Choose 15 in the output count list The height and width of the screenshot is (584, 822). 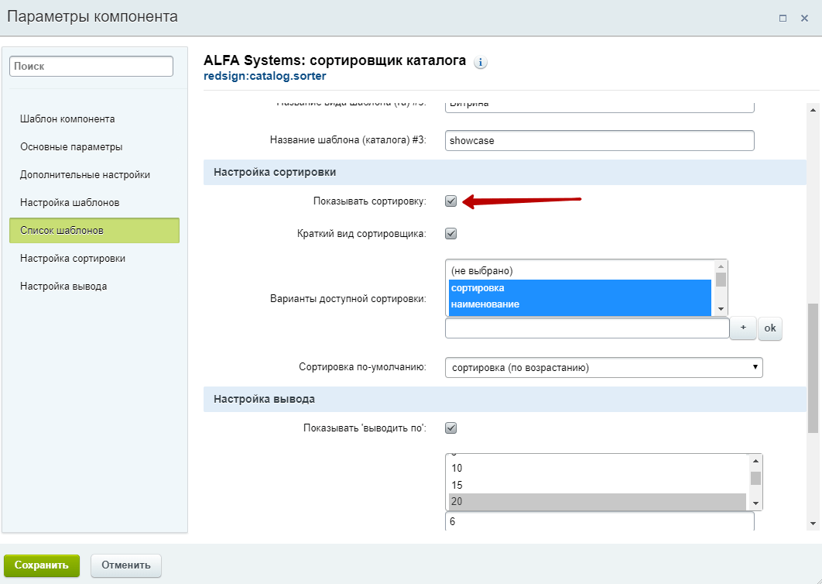coord(597,485)
